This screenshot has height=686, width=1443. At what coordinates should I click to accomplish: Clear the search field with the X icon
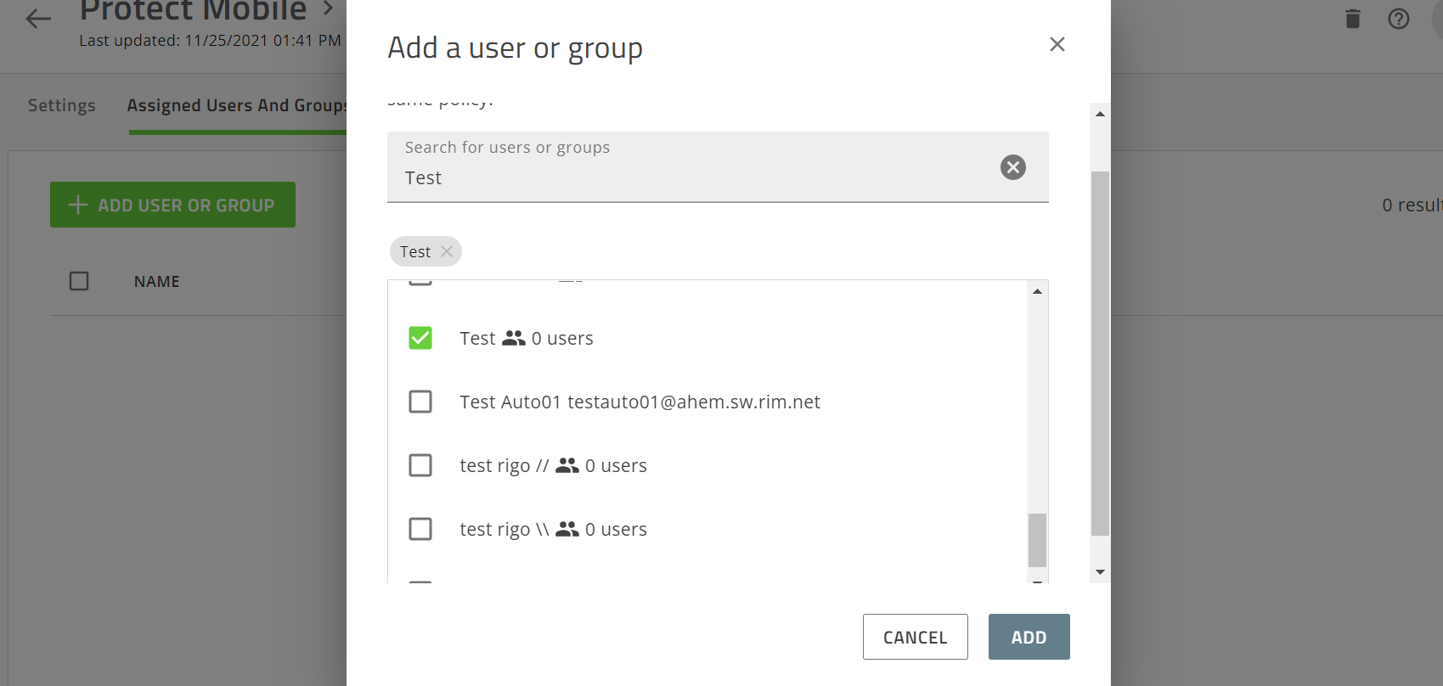click(1013, 167)
